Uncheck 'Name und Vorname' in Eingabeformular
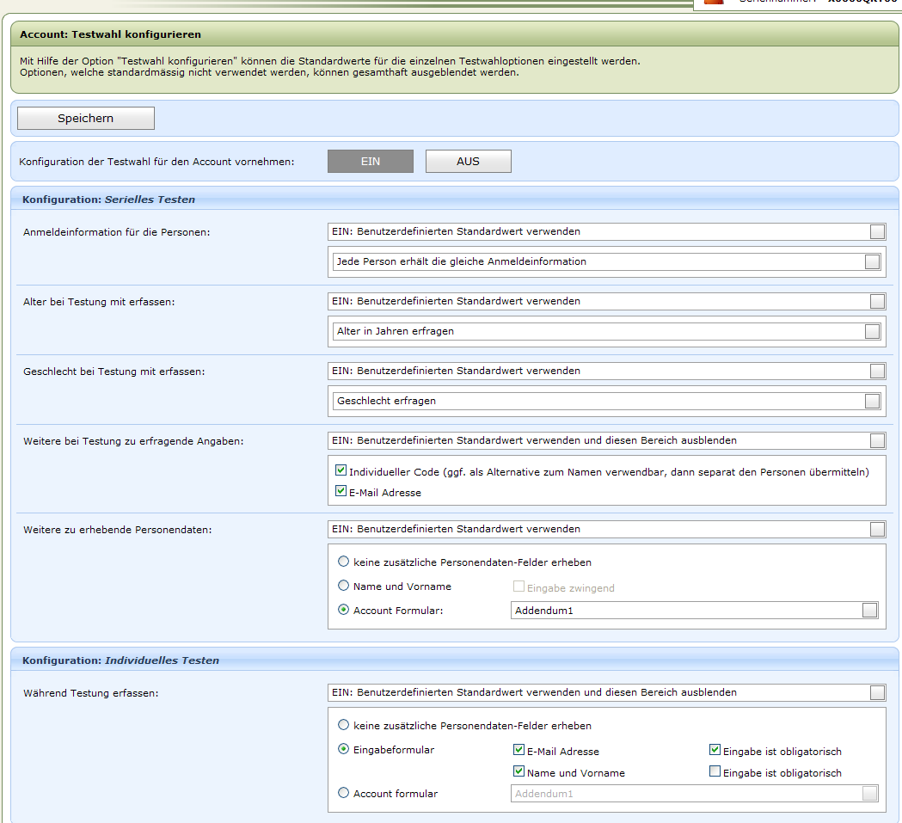The height and width of the screenshot is (823, 902). point(518,771)
